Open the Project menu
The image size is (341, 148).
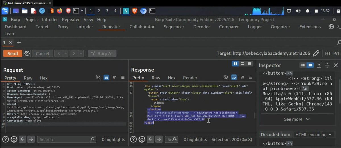tap(31, 20)
